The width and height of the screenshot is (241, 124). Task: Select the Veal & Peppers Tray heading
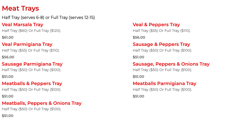156,25
